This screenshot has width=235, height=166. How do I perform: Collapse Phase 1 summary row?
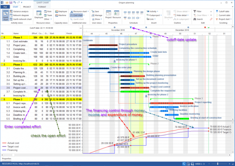tap(2, 37)
